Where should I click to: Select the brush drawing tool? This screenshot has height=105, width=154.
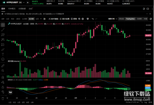coord(3,49)
